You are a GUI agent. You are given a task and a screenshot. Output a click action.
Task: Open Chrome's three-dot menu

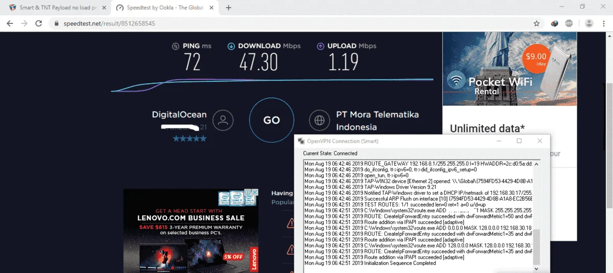tap(605, 24)
